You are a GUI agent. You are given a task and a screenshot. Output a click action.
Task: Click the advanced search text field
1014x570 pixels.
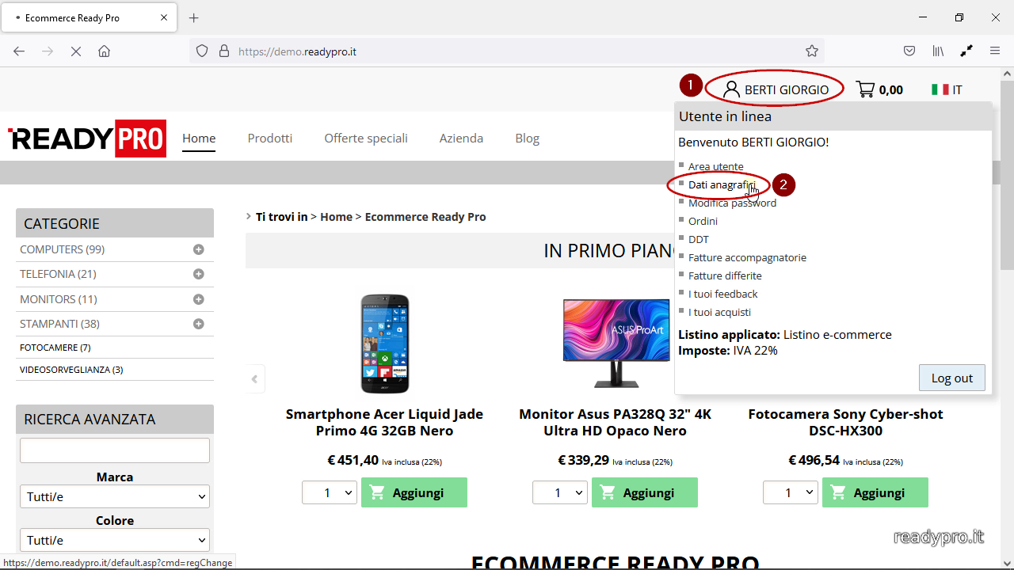[115, 450]
